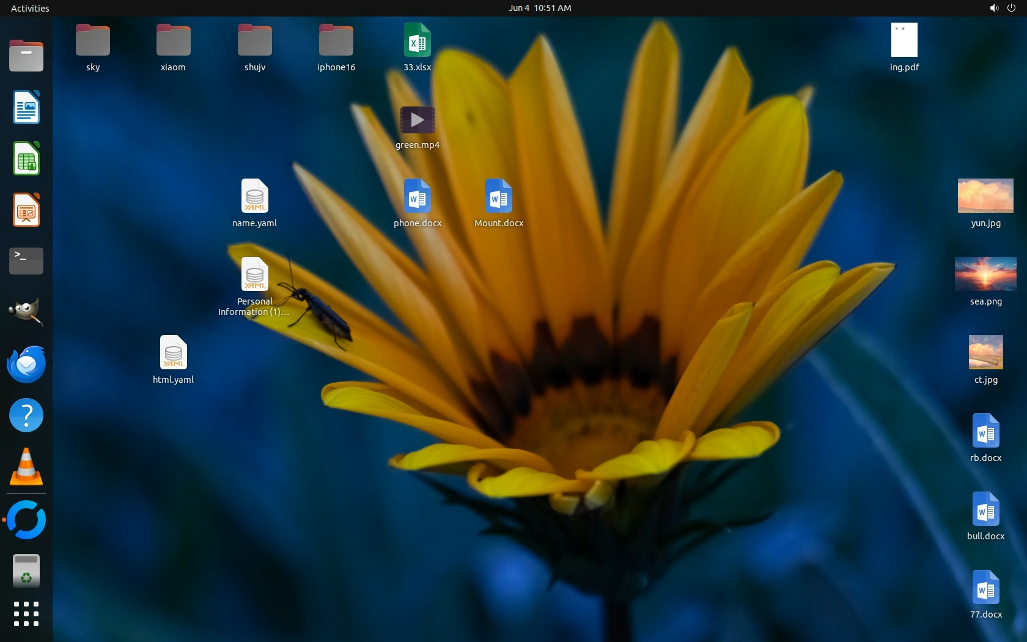Image resolution: width=1027 pixels, height=642 pixels.
Task: Open the Files manager in dock
Action: coord(26,56)
